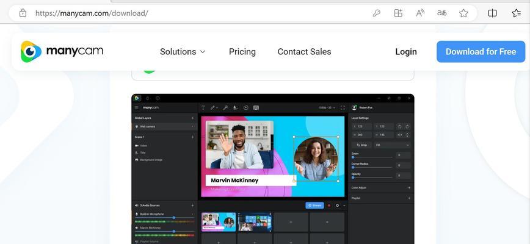Click the notification bell in ManyCam preview title bar
The height and width of the screenshot is (244, 530).
coord(148,98)
